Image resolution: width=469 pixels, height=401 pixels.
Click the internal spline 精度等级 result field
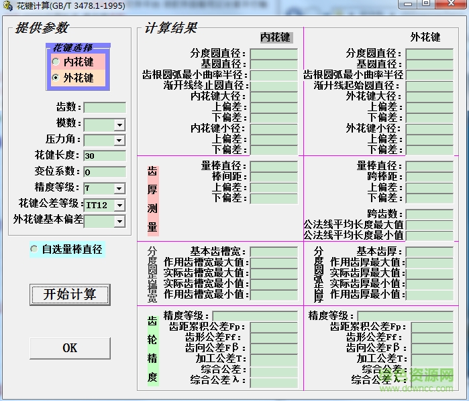point(255,316)
